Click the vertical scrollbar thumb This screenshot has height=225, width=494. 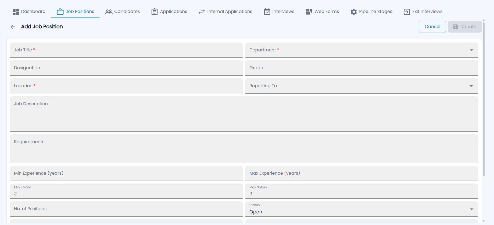(x=484, y=99)
